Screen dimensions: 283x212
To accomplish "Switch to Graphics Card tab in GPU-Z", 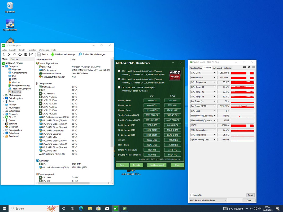I will 196,68.
